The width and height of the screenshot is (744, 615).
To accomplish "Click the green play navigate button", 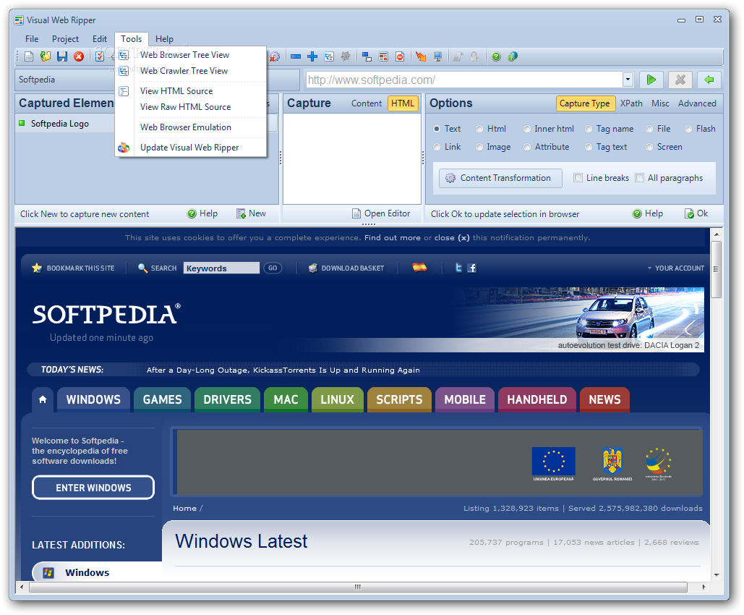I will click(651, 80).
